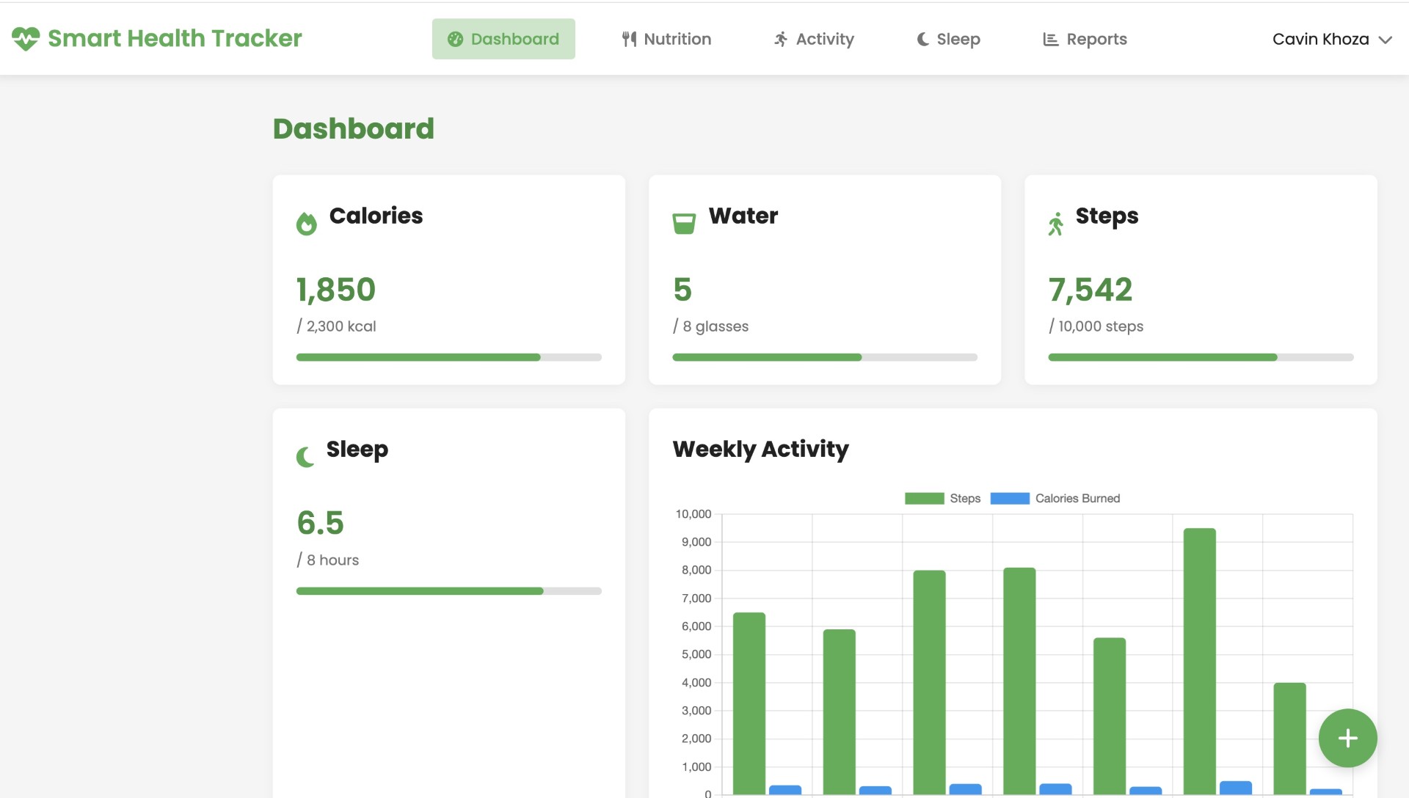Click the walking figure icon on the Steps card
The image size is (1409, 798).
(1057, 223)
